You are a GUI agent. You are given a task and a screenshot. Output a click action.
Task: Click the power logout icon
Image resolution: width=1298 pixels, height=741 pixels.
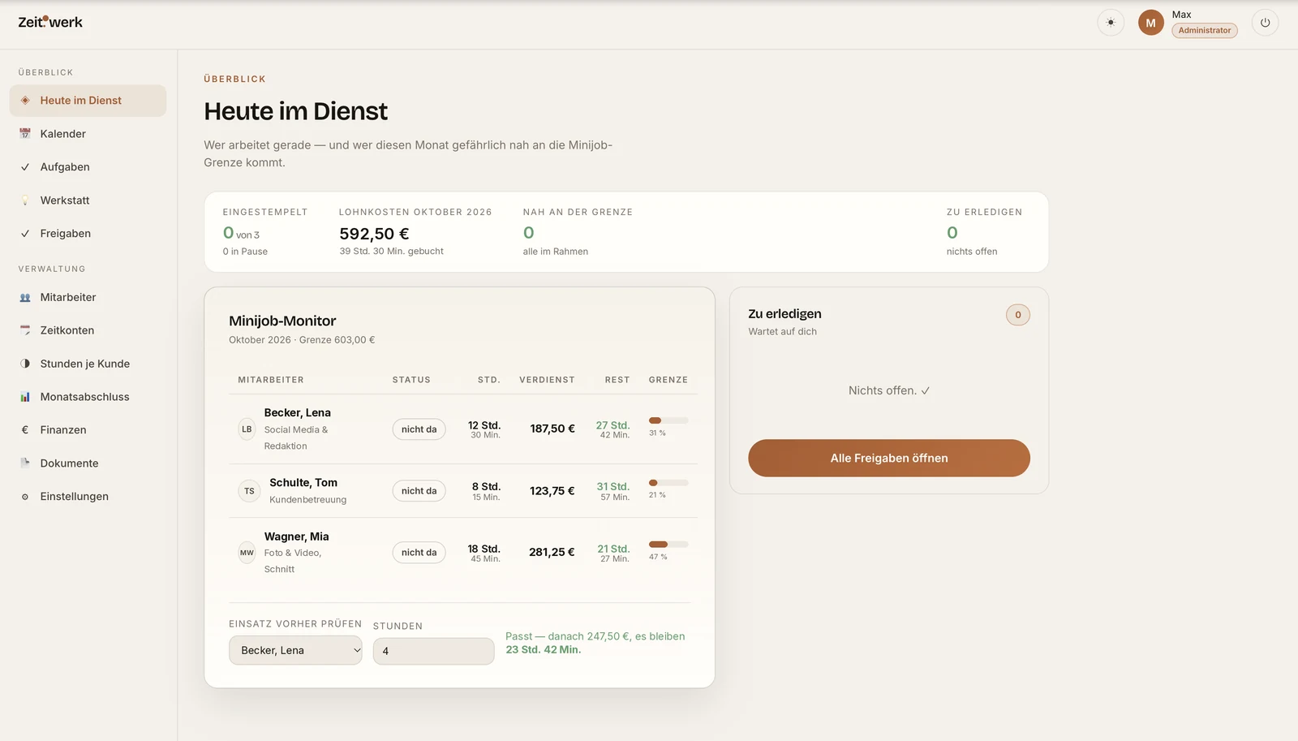tap(1265, 23)
